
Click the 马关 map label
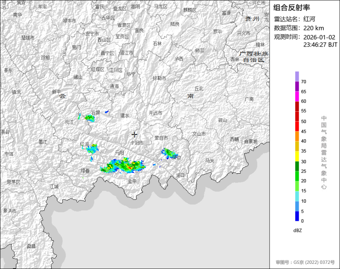click(x=210, y=161)
